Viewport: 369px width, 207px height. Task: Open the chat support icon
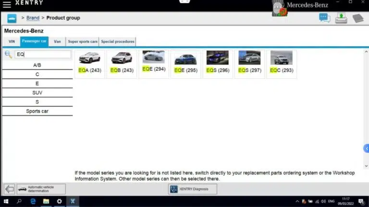point(325,18)
